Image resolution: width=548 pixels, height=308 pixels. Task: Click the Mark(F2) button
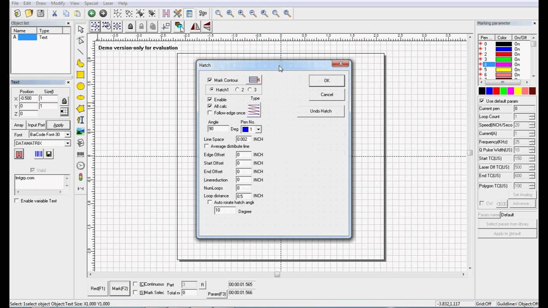tap(120, 289)
